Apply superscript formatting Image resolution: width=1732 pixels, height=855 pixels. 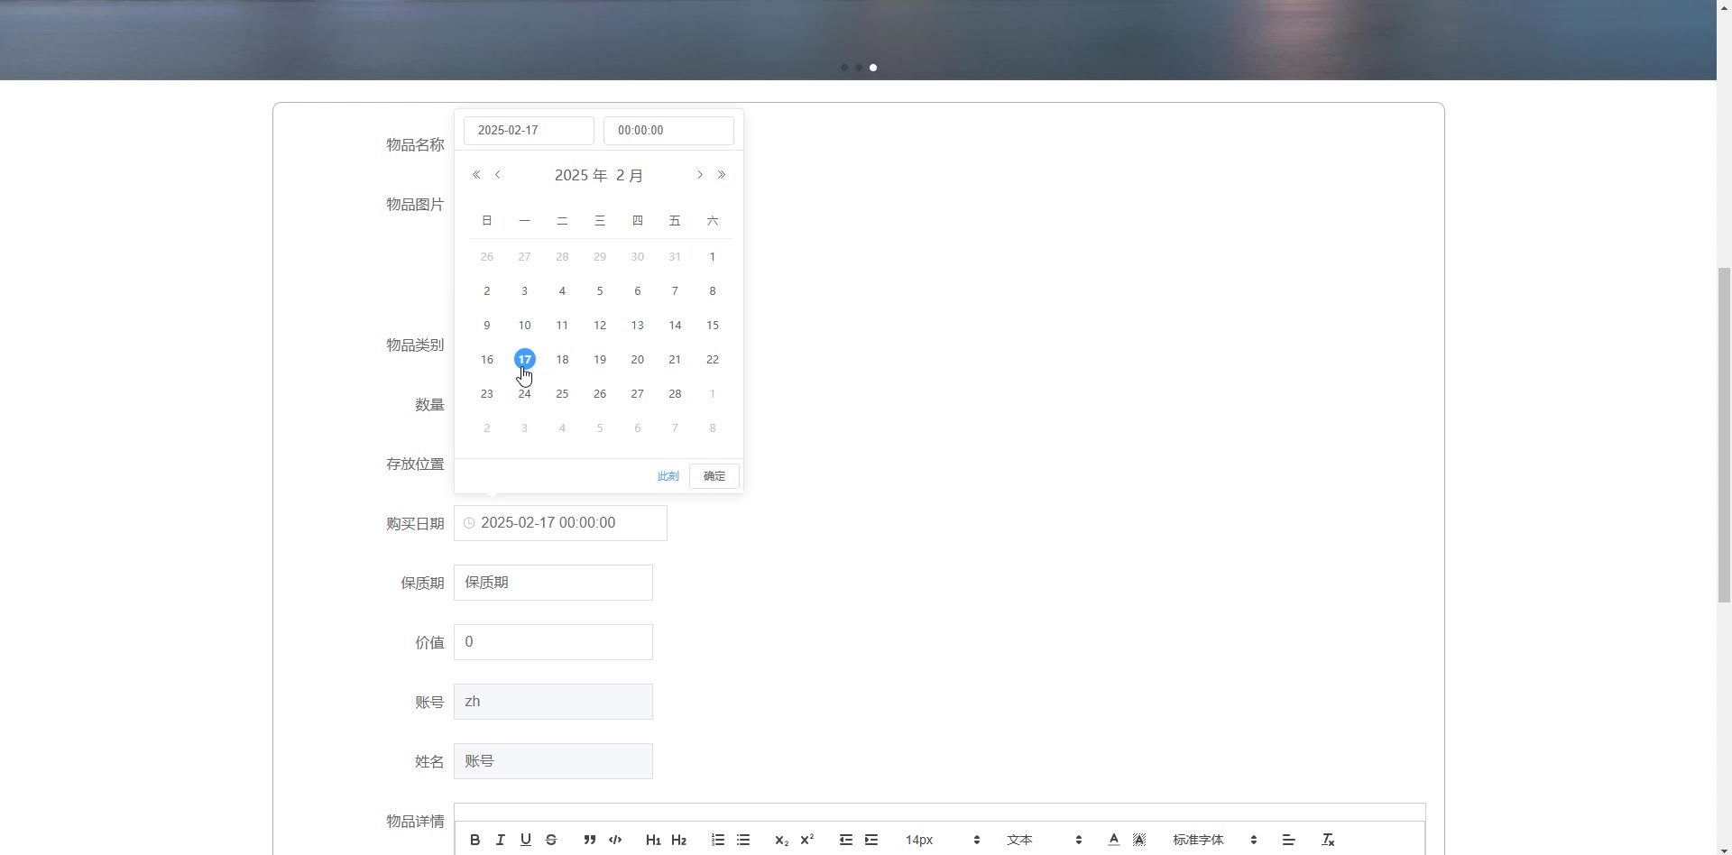[807, 840]
